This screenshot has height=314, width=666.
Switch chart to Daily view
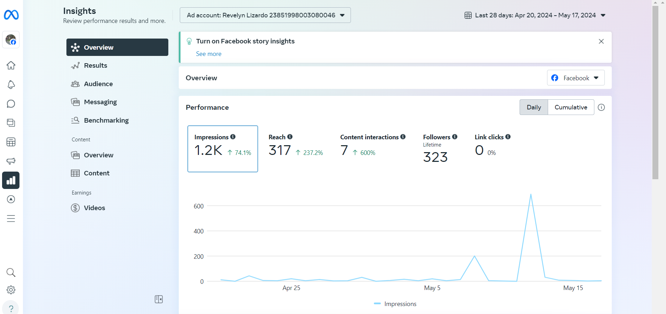533,107
